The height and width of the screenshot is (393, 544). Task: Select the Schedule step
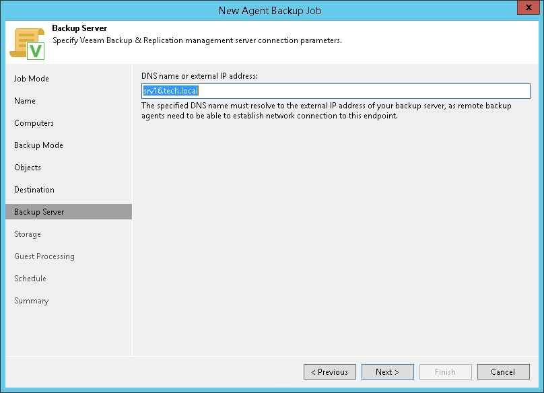[x=30, y=279]
